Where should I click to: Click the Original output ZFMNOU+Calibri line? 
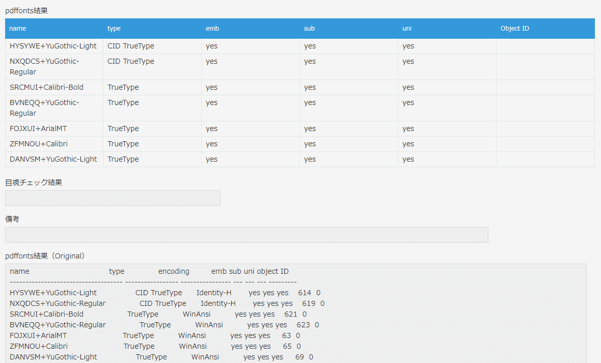155,347
